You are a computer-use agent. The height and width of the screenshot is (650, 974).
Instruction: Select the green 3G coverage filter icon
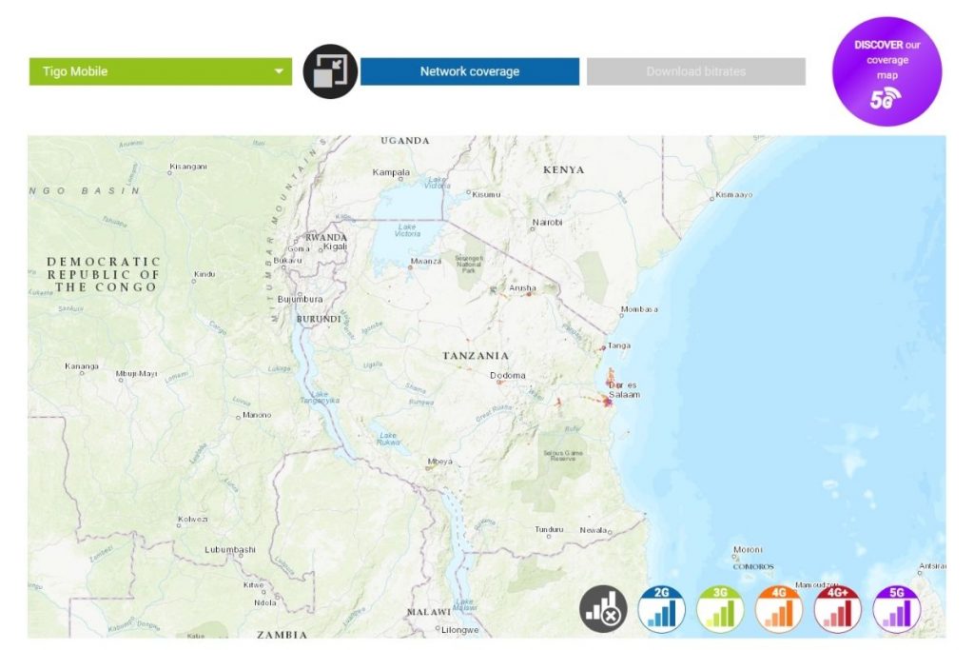[x=718, y=609]
